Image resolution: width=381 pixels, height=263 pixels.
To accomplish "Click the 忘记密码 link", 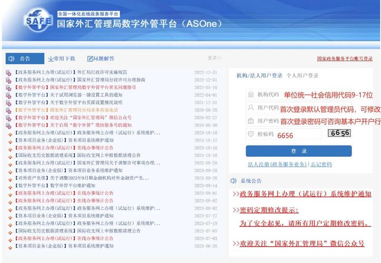I will pos(321,165).
